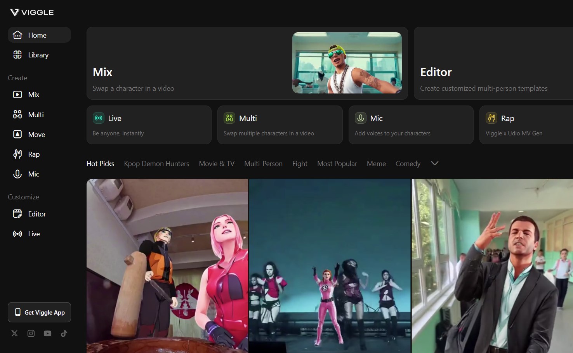Viewport: 573px width, 353px height.
Task: Select the Move icon under Create
Action: pyautogui.click(x=17, y=134)
